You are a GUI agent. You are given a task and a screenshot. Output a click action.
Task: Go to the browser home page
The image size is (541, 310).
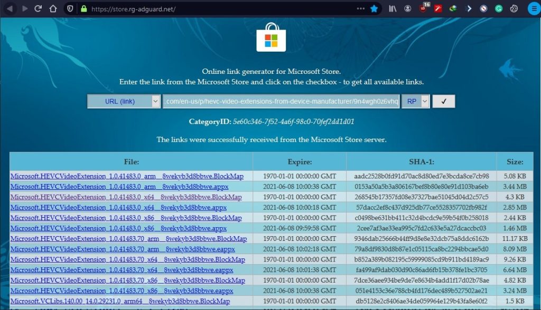52,8
